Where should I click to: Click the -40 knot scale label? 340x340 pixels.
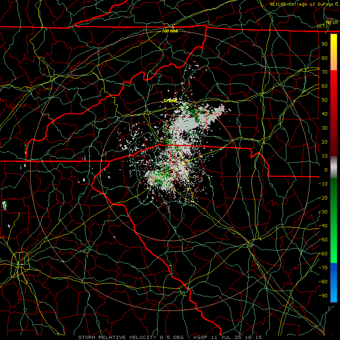pyautogui.click(x=323, y=226)
